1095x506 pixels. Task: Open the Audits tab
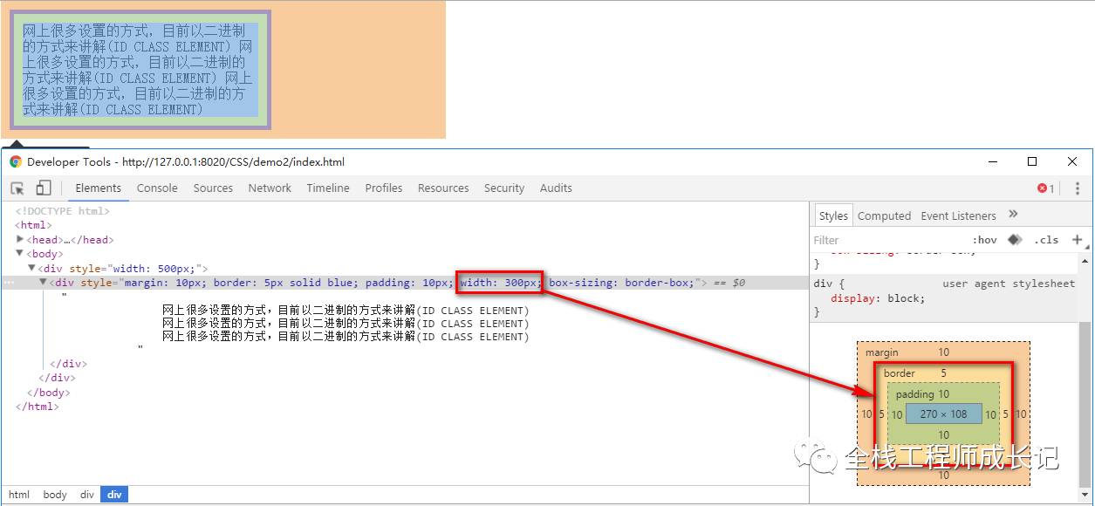tap(556, 188)
